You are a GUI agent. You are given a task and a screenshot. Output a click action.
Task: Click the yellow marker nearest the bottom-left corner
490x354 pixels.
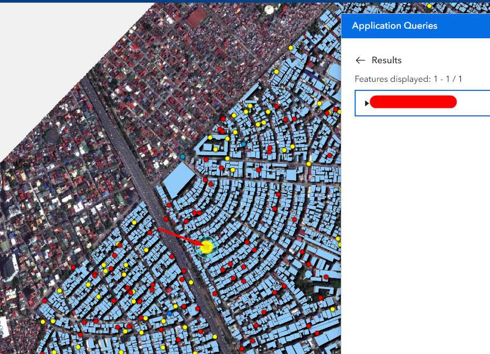tap(41, 321)
